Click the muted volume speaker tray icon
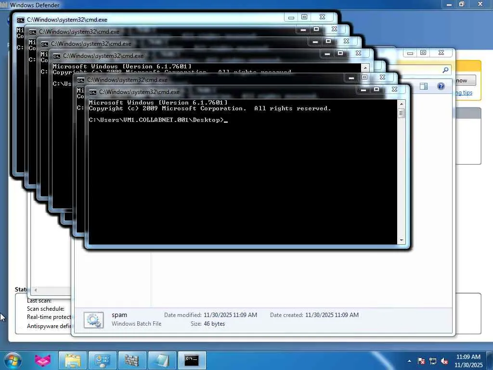The width and height of the screenshot is (493, 370). [444, 361]
